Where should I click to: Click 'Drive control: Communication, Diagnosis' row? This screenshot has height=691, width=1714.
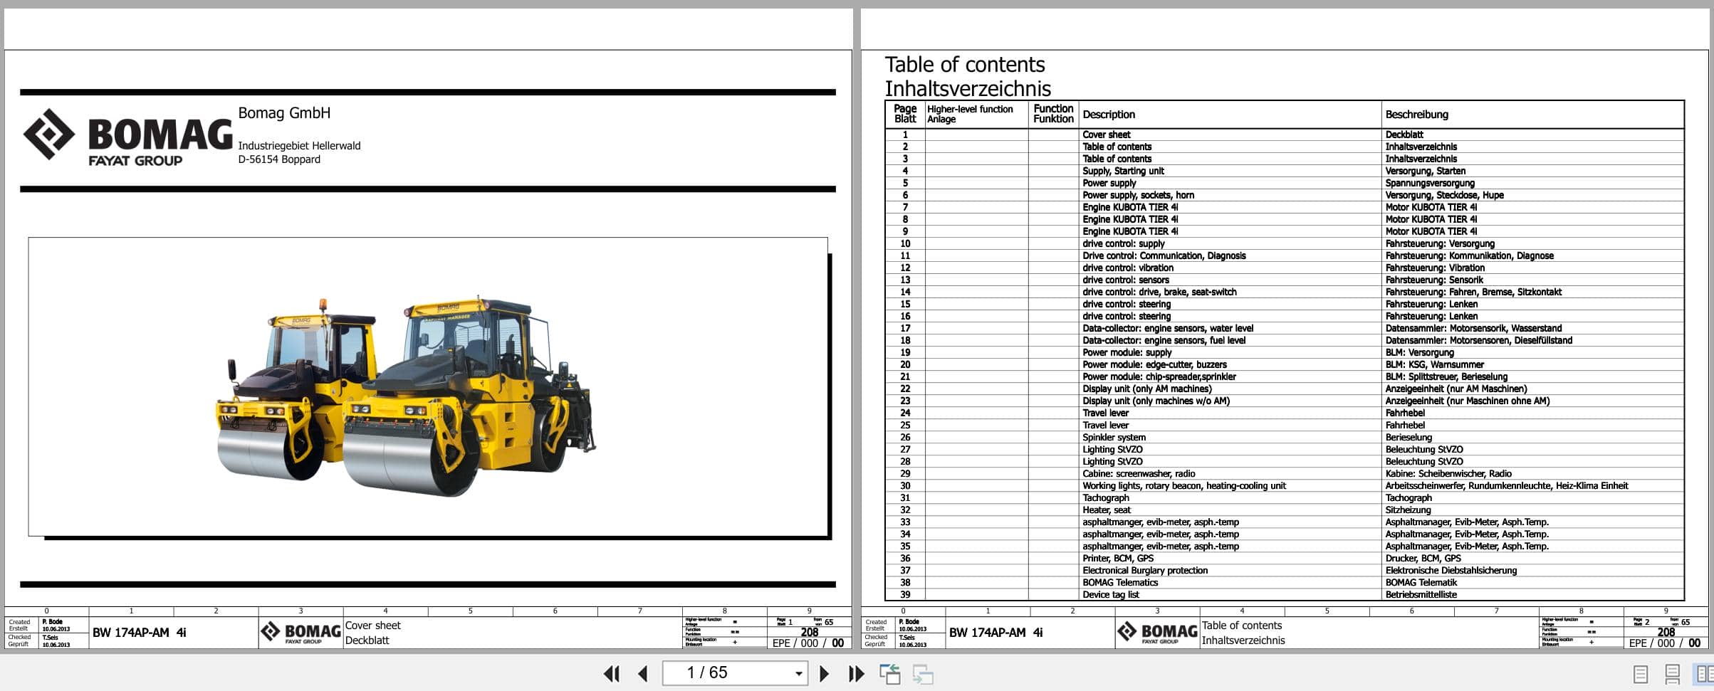tap(1164, 255)
